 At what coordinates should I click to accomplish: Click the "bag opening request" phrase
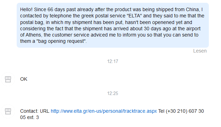point(62,41)
